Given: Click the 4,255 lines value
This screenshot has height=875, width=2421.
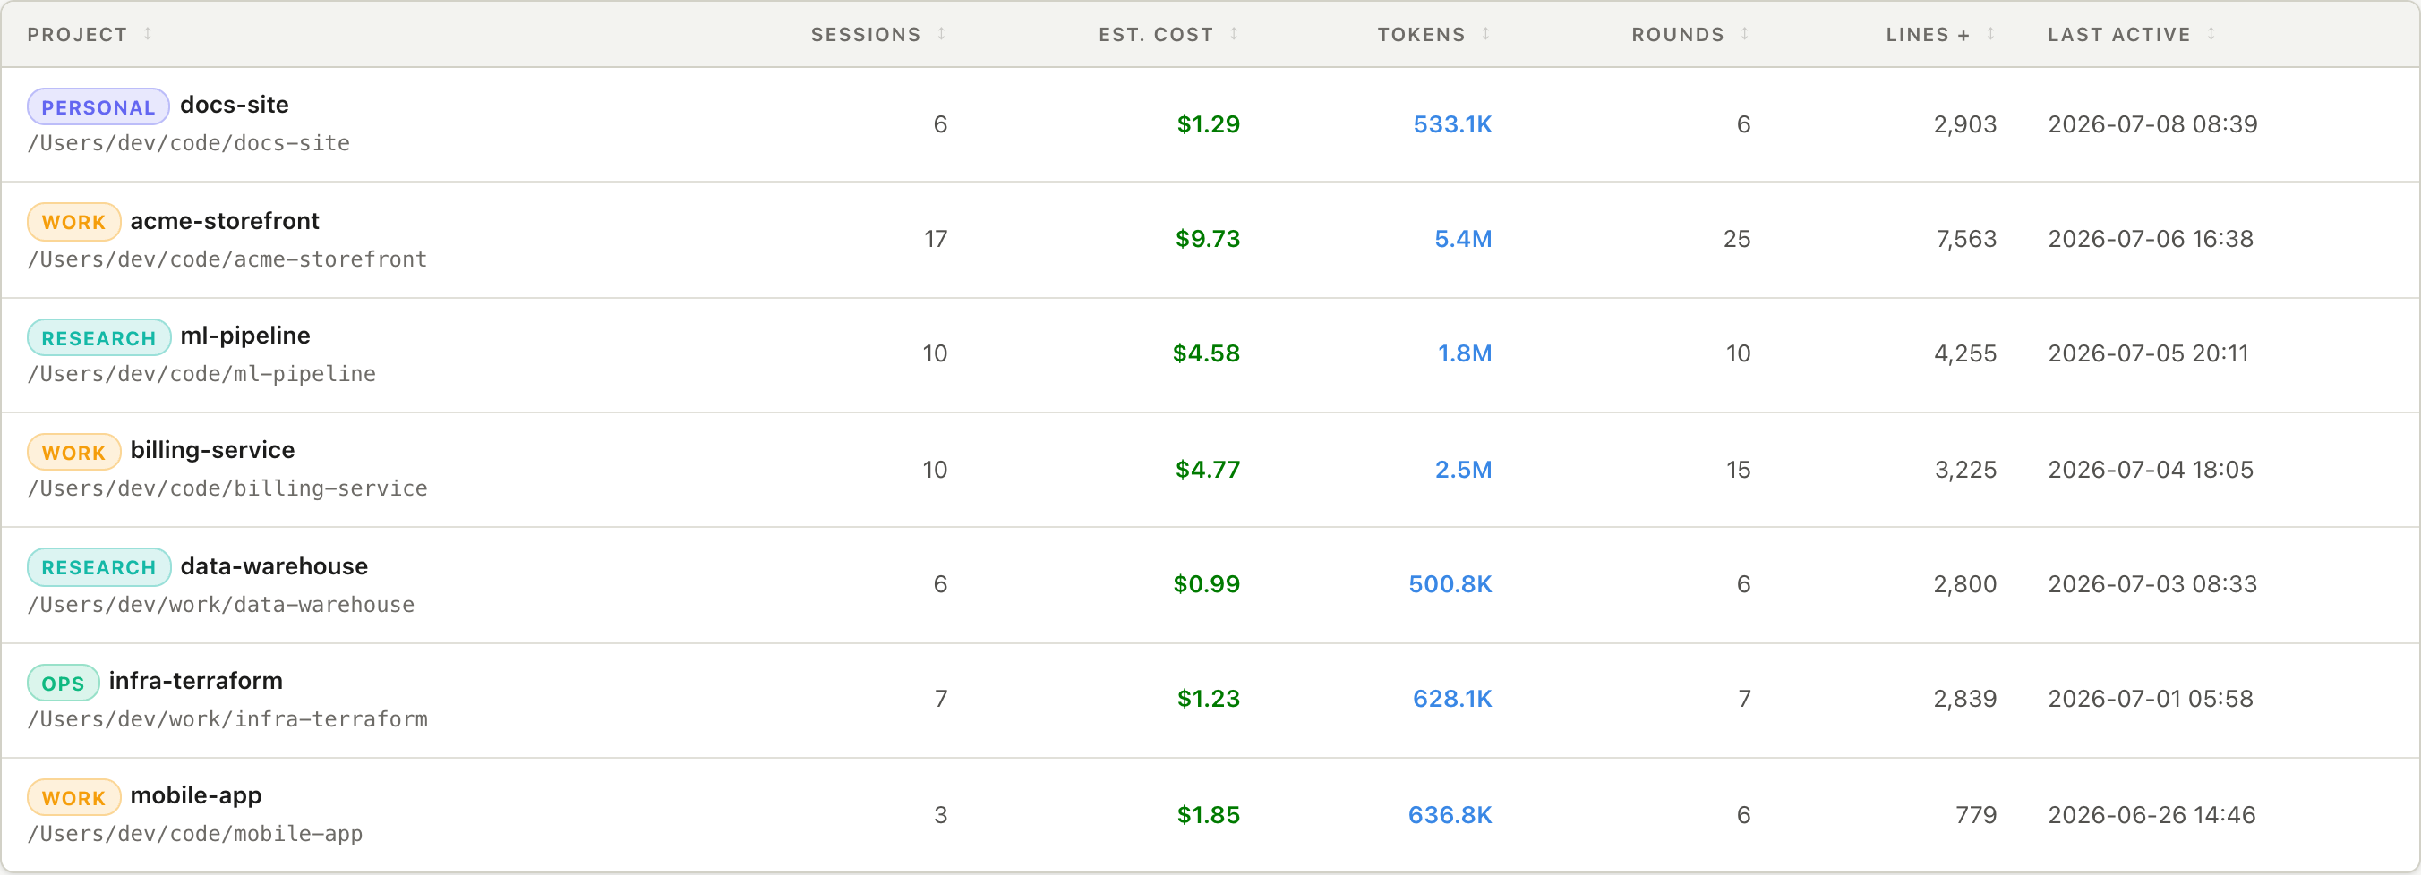Looking at the screenshot, I should point(1965,353).
